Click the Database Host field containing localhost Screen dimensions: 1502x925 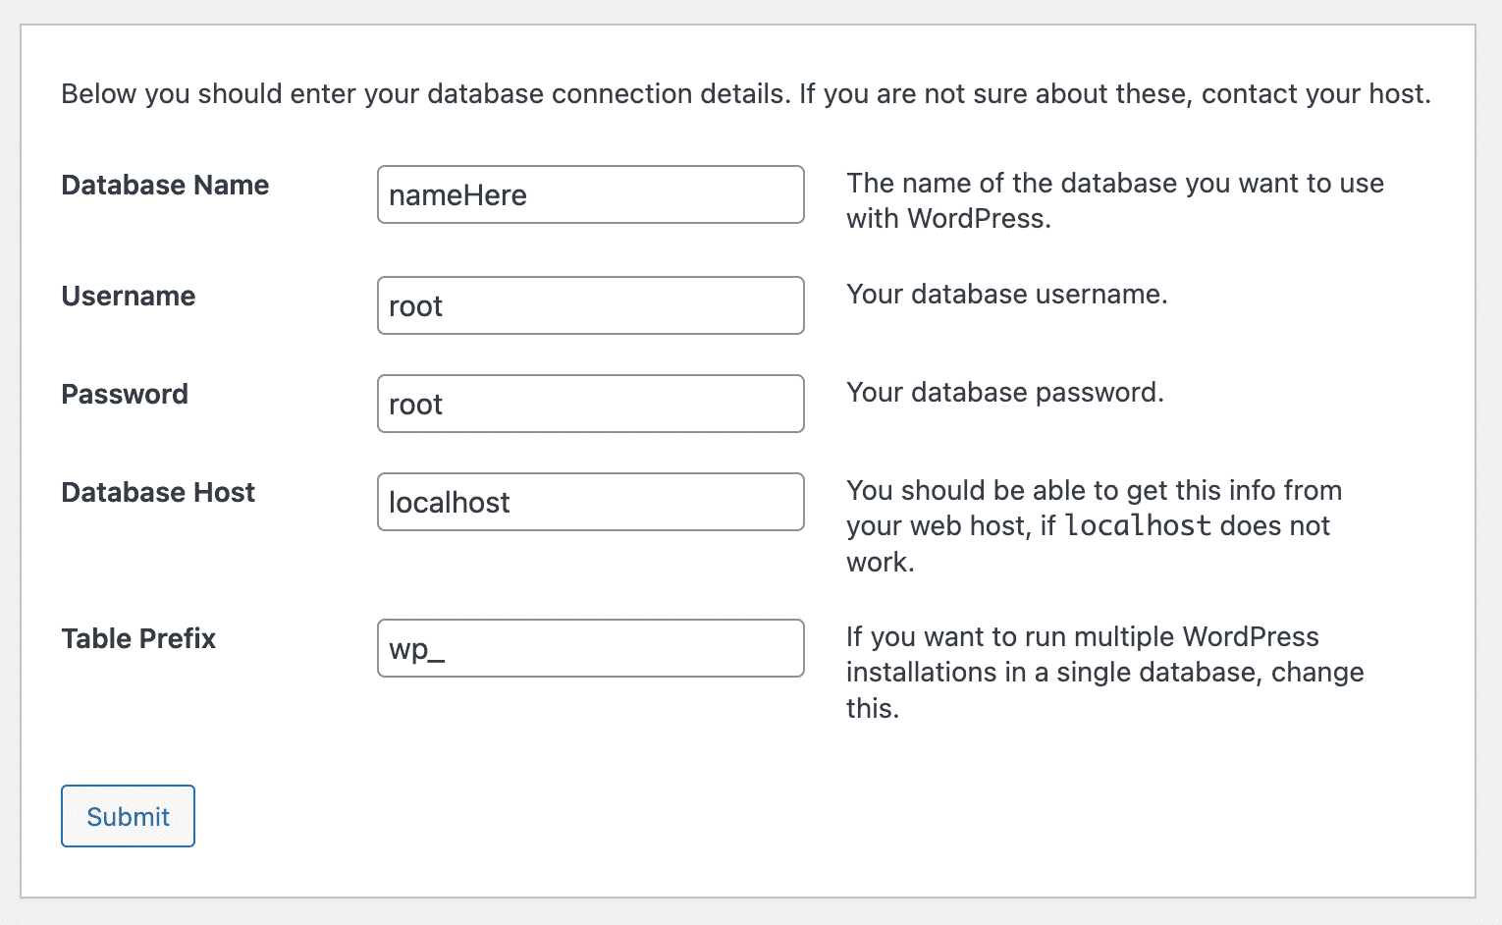pos(590,502)
